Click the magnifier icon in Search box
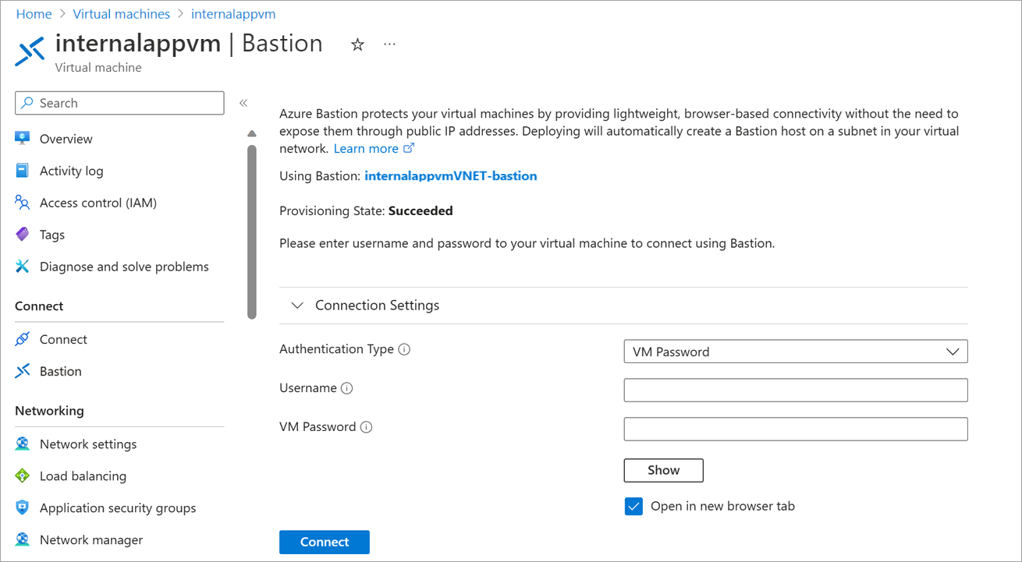The width and height of the screenshot is (1022, 562). [x=28, y=103]
